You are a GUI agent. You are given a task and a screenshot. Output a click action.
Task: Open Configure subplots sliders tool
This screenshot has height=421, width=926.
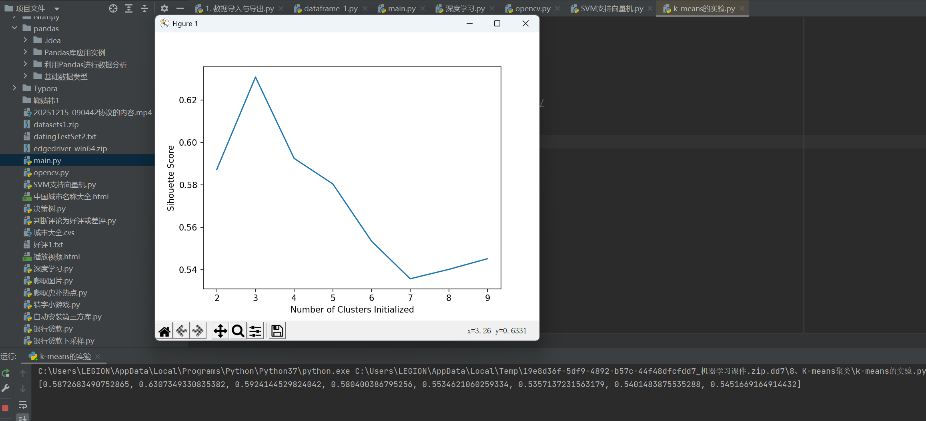(255, 331)
